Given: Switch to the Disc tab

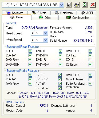Looking at the screenshot, I should tap(45, 17).
